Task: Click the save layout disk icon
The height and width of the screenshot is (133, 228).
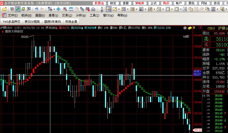Action: pyautogui.click(x=23, y=9)
